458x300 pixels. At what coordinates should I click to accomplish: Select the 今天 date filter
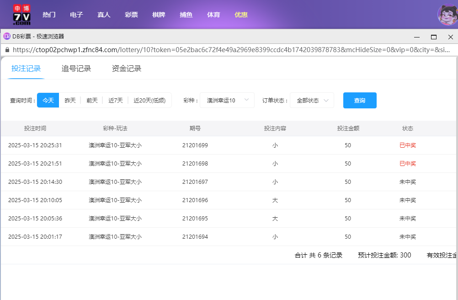pos(48,100)
